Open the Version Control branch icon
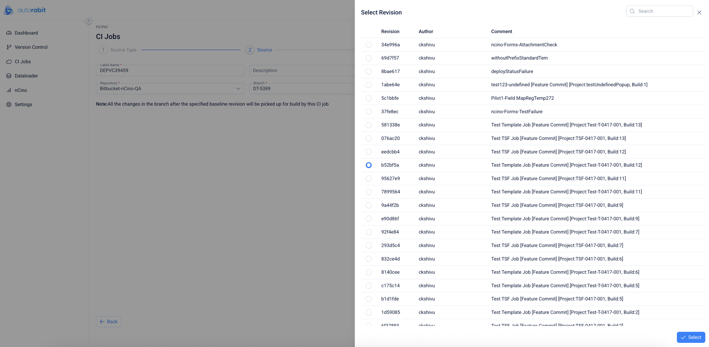The width and height of the screenshot is (709, 347). [x=9, y=47]
